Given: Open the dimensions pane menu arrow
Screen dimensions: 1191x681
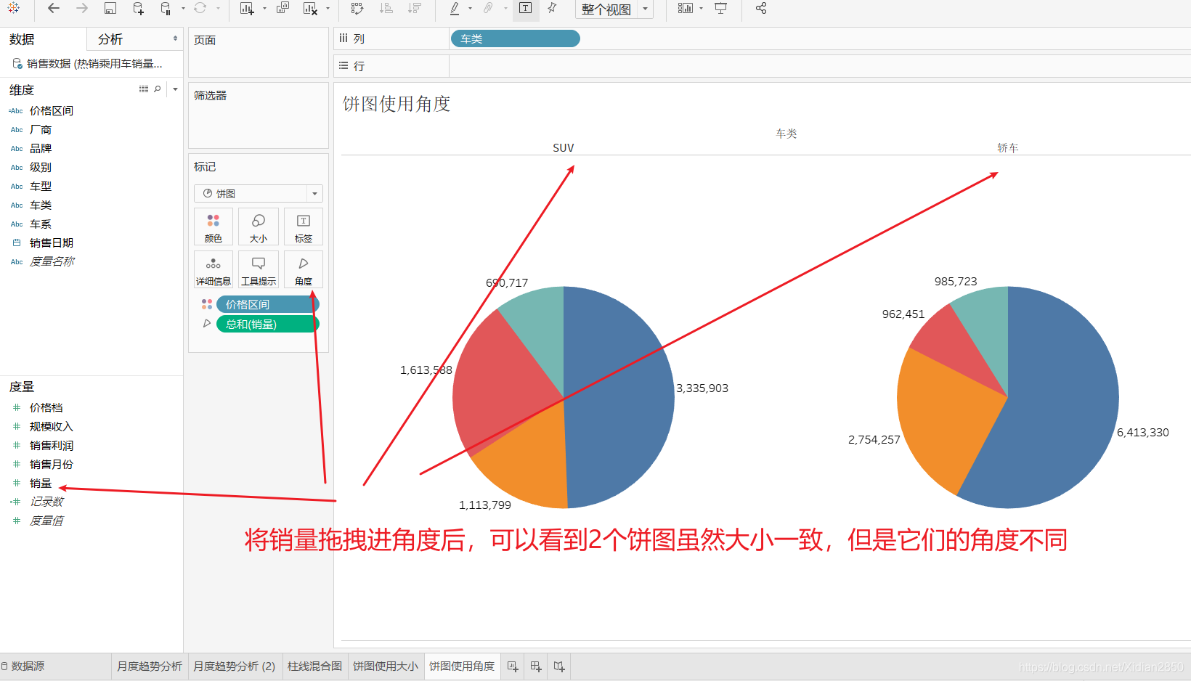Looking at the screenshot, I should (175, 89).
